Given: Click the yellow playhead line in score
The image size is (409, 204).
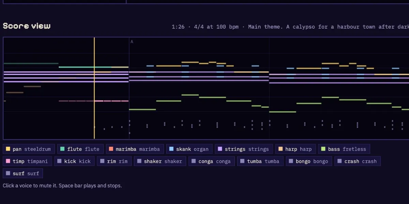Looking at the screenshot, I should pyautogui.click(x=94, y=88).
